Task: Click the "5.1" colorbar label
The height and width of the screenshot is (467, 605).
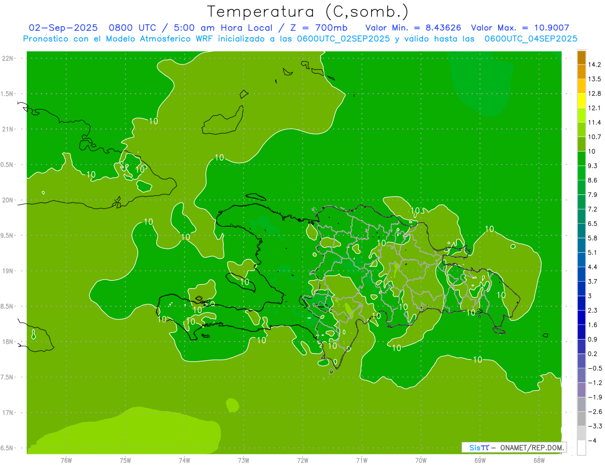Action: [593, 252]
